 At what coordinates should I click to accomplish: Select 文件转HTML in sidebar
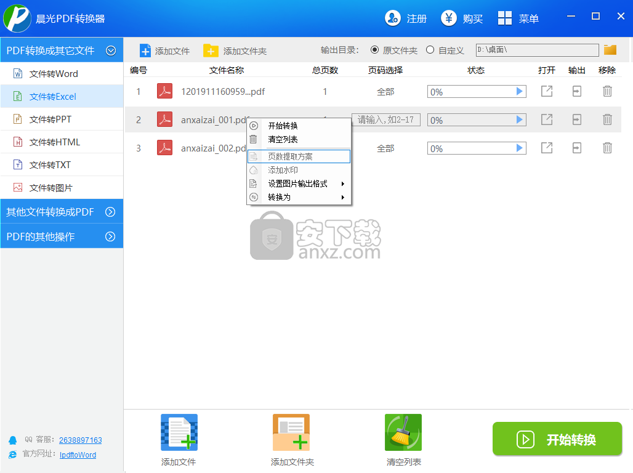tap(62, 142)
